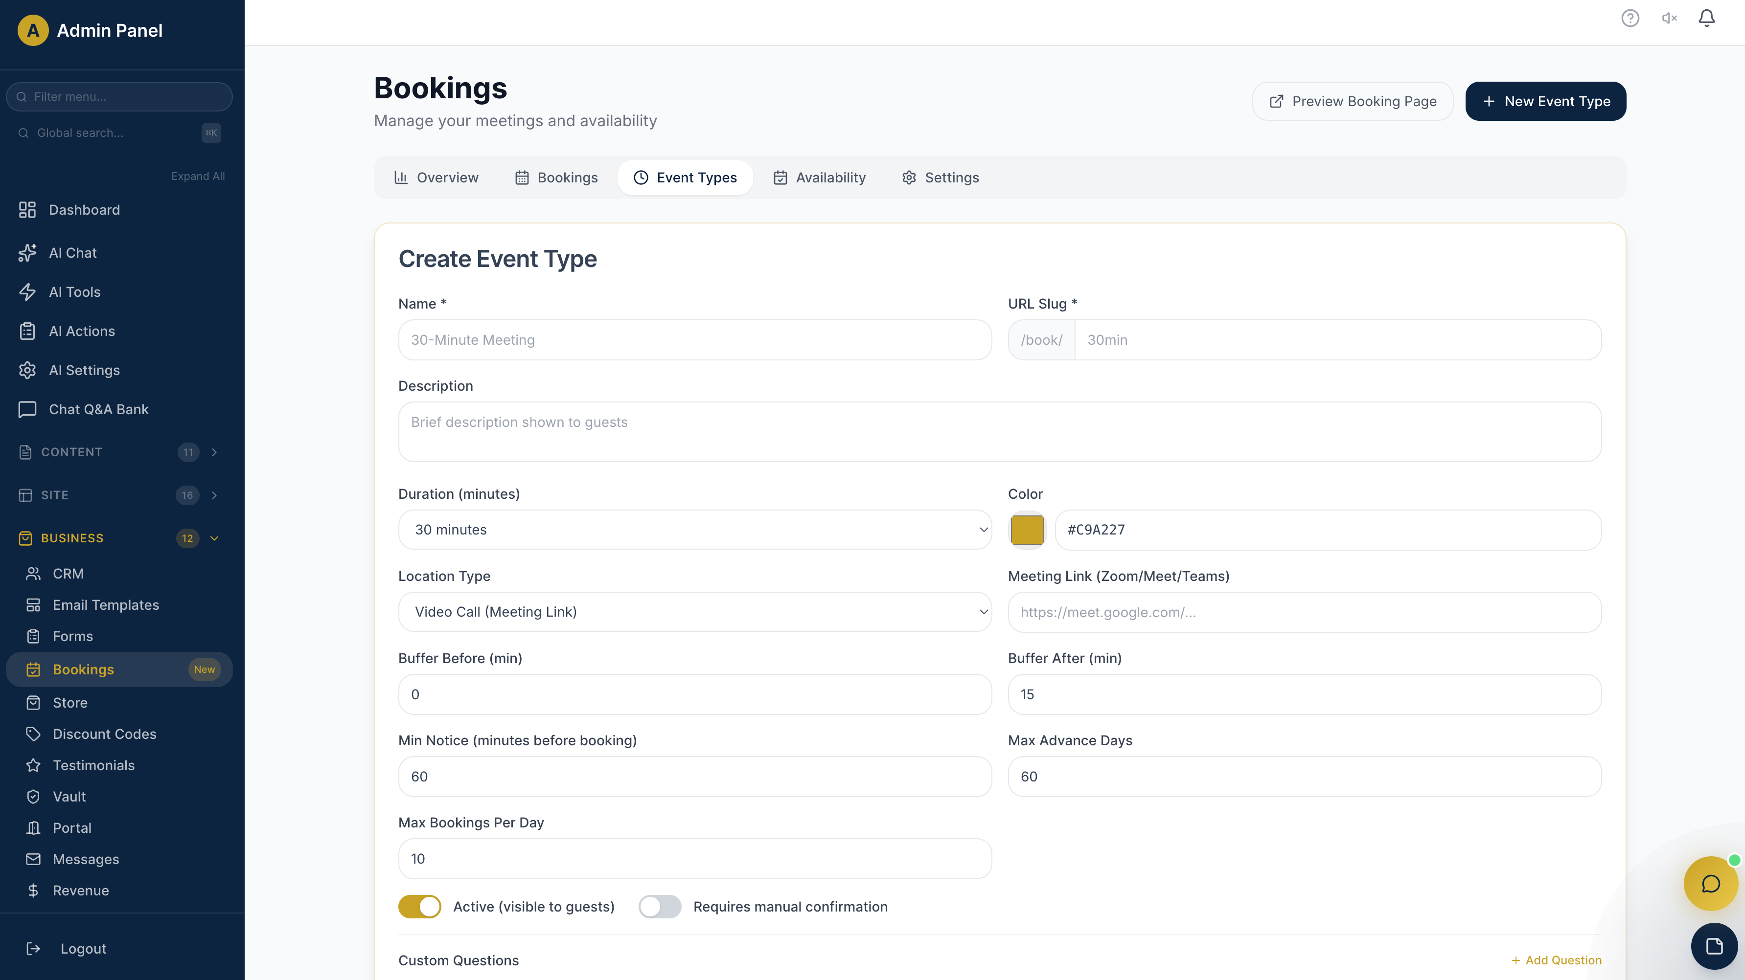
Task: Click the help question mark icon
Action: click(x=1630, y=18)
